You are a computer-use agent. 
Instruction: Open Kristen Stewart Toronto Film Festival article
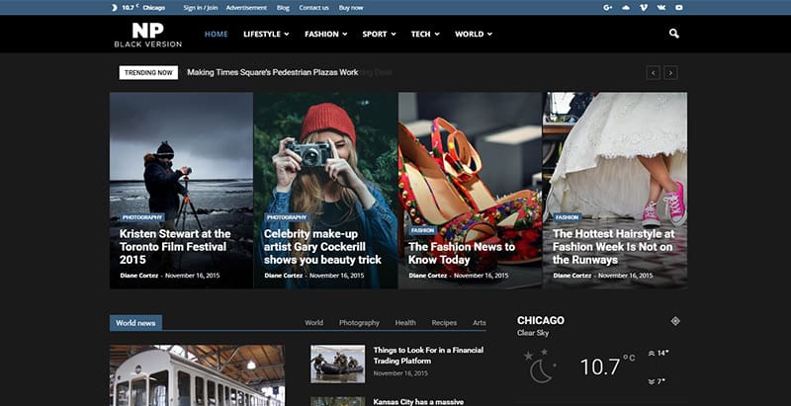tap(175, 247)
